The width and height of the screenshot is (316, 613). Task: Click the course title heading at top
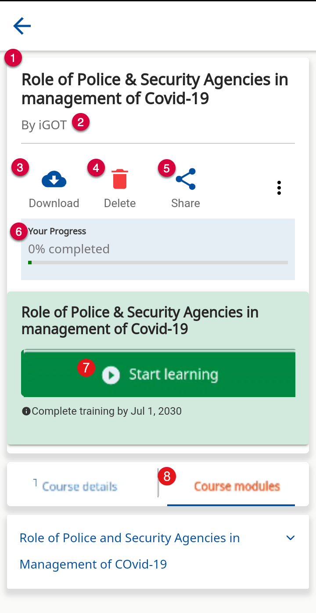point(154,89)
